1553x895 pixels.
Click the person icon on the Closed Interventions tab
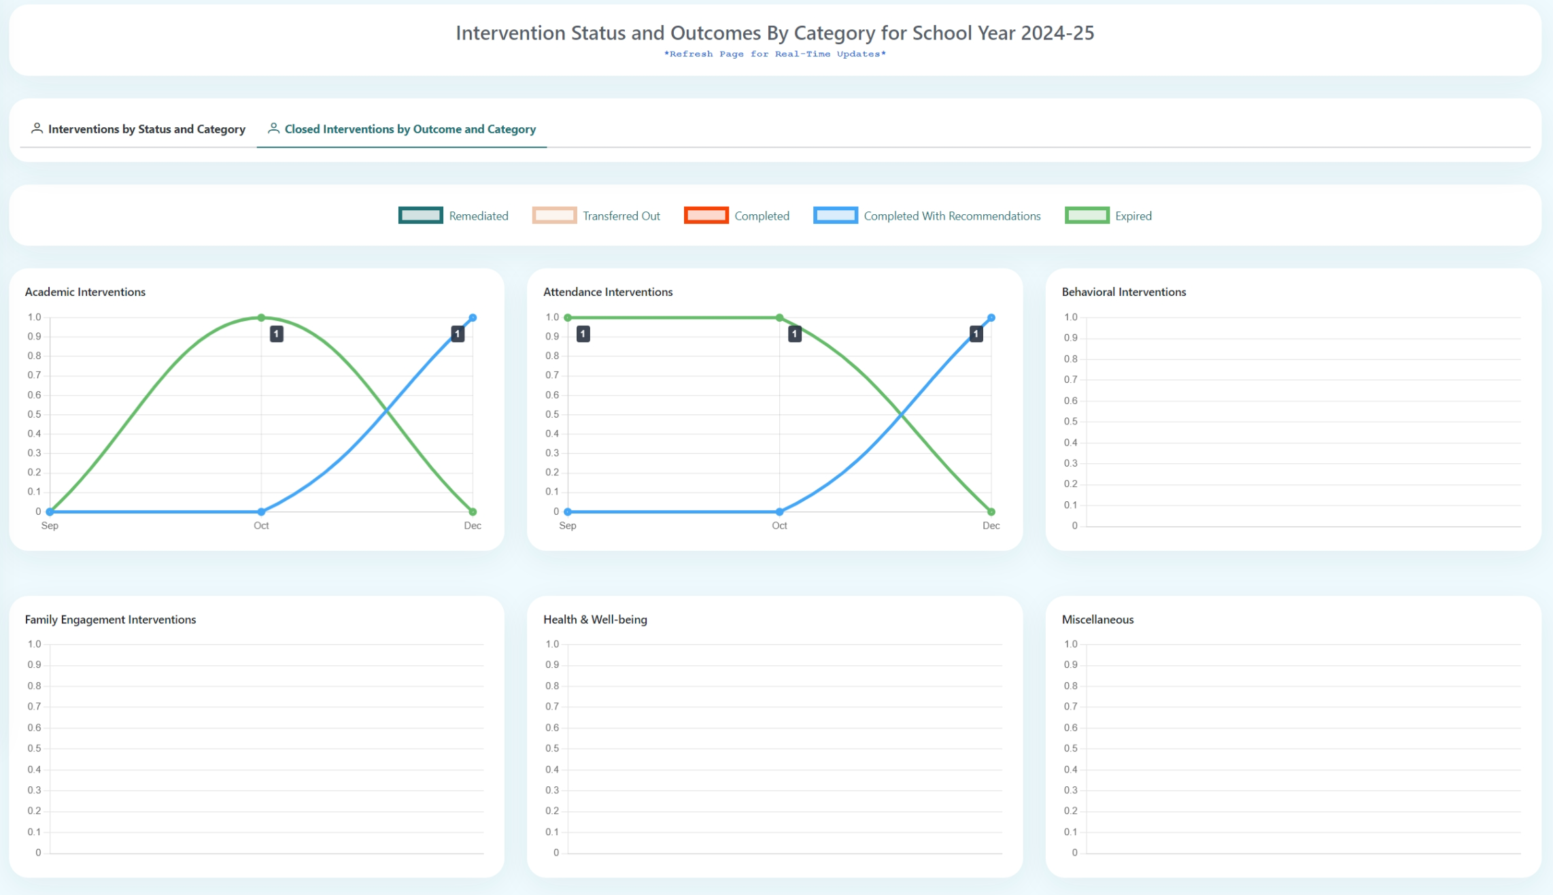[275, 128]
